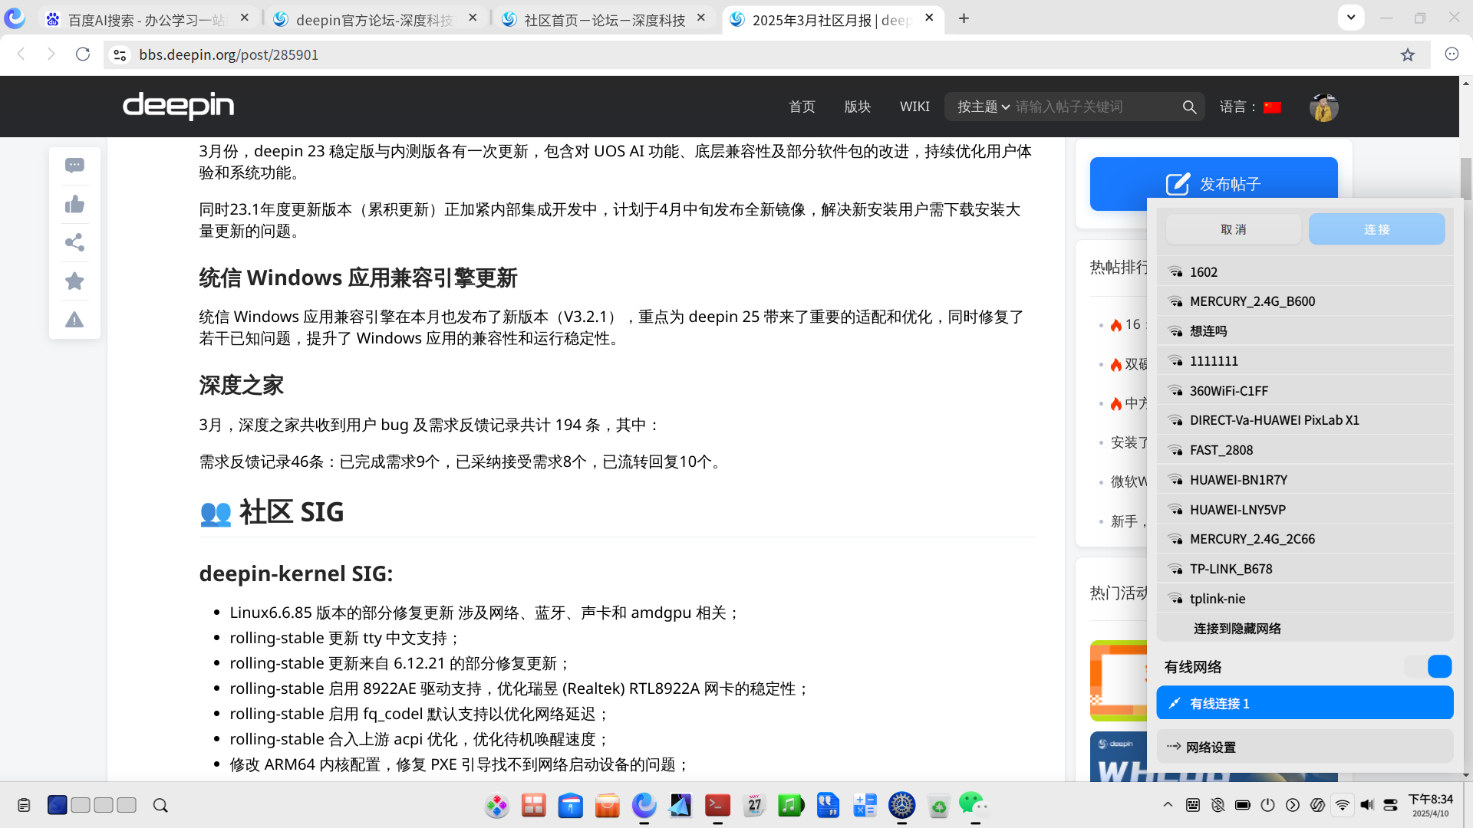Click the share icon in left sidebar

click(x=74, y=242)
